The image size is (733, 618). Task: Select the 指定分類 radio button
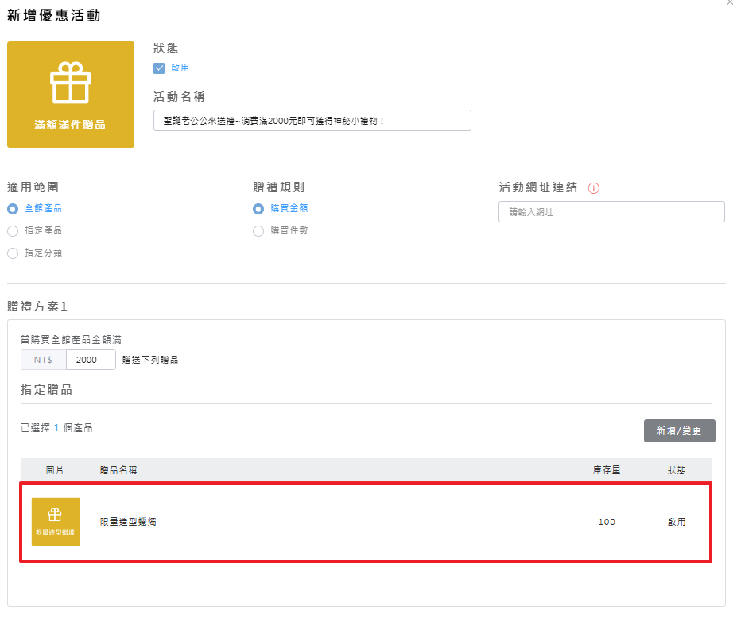(13, 253)
